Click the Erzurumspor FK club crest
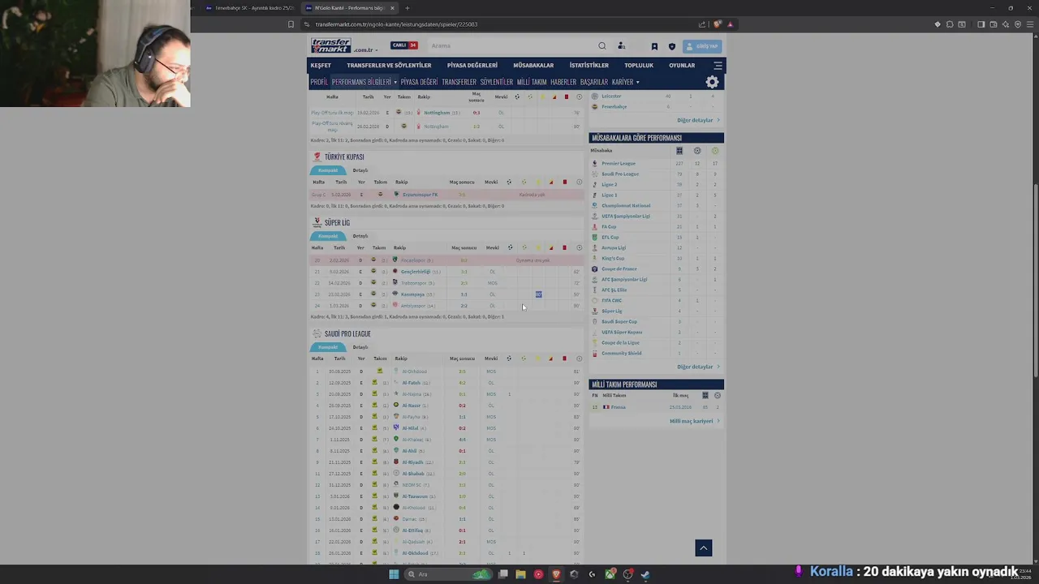 coord(396,195)
